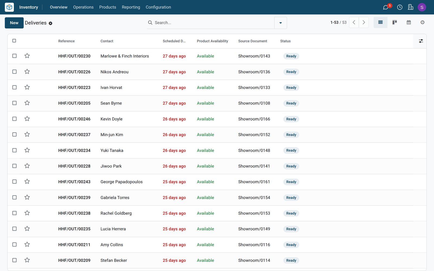Open the Reporting menu

tap(131, 7)
